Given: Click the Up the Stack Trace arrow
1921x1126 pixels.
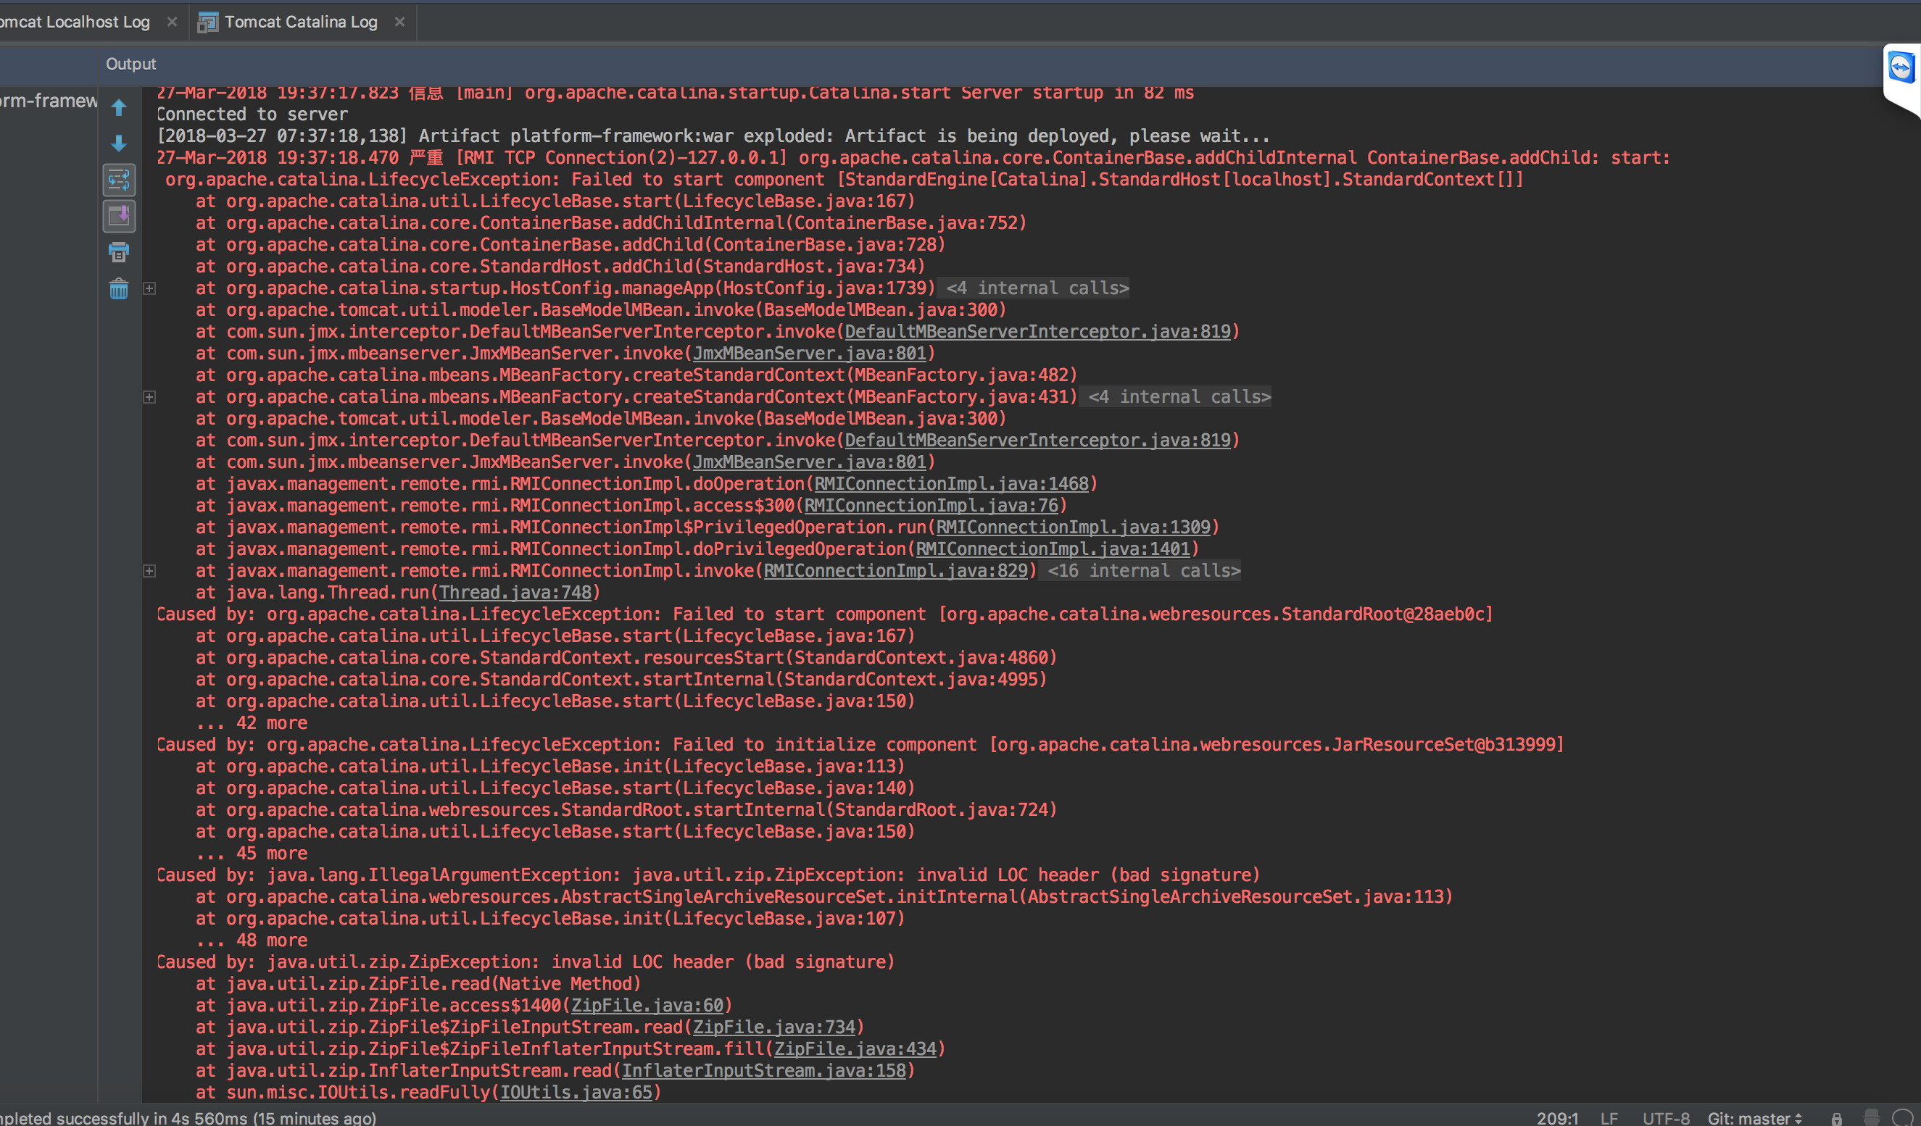Looking at the screenshot, I should point(119,107).
